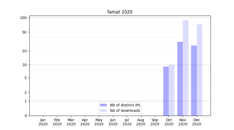Click the 0 tick on the y-axis

coord(25,116)
